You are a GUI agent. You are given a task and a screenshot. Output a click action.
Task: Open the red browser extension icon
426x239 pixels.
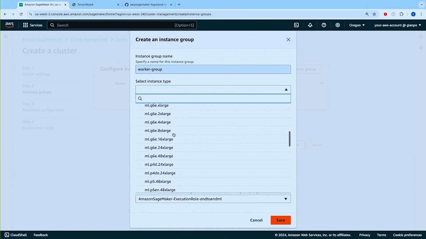pyautogui.click(x=385, y=14)
